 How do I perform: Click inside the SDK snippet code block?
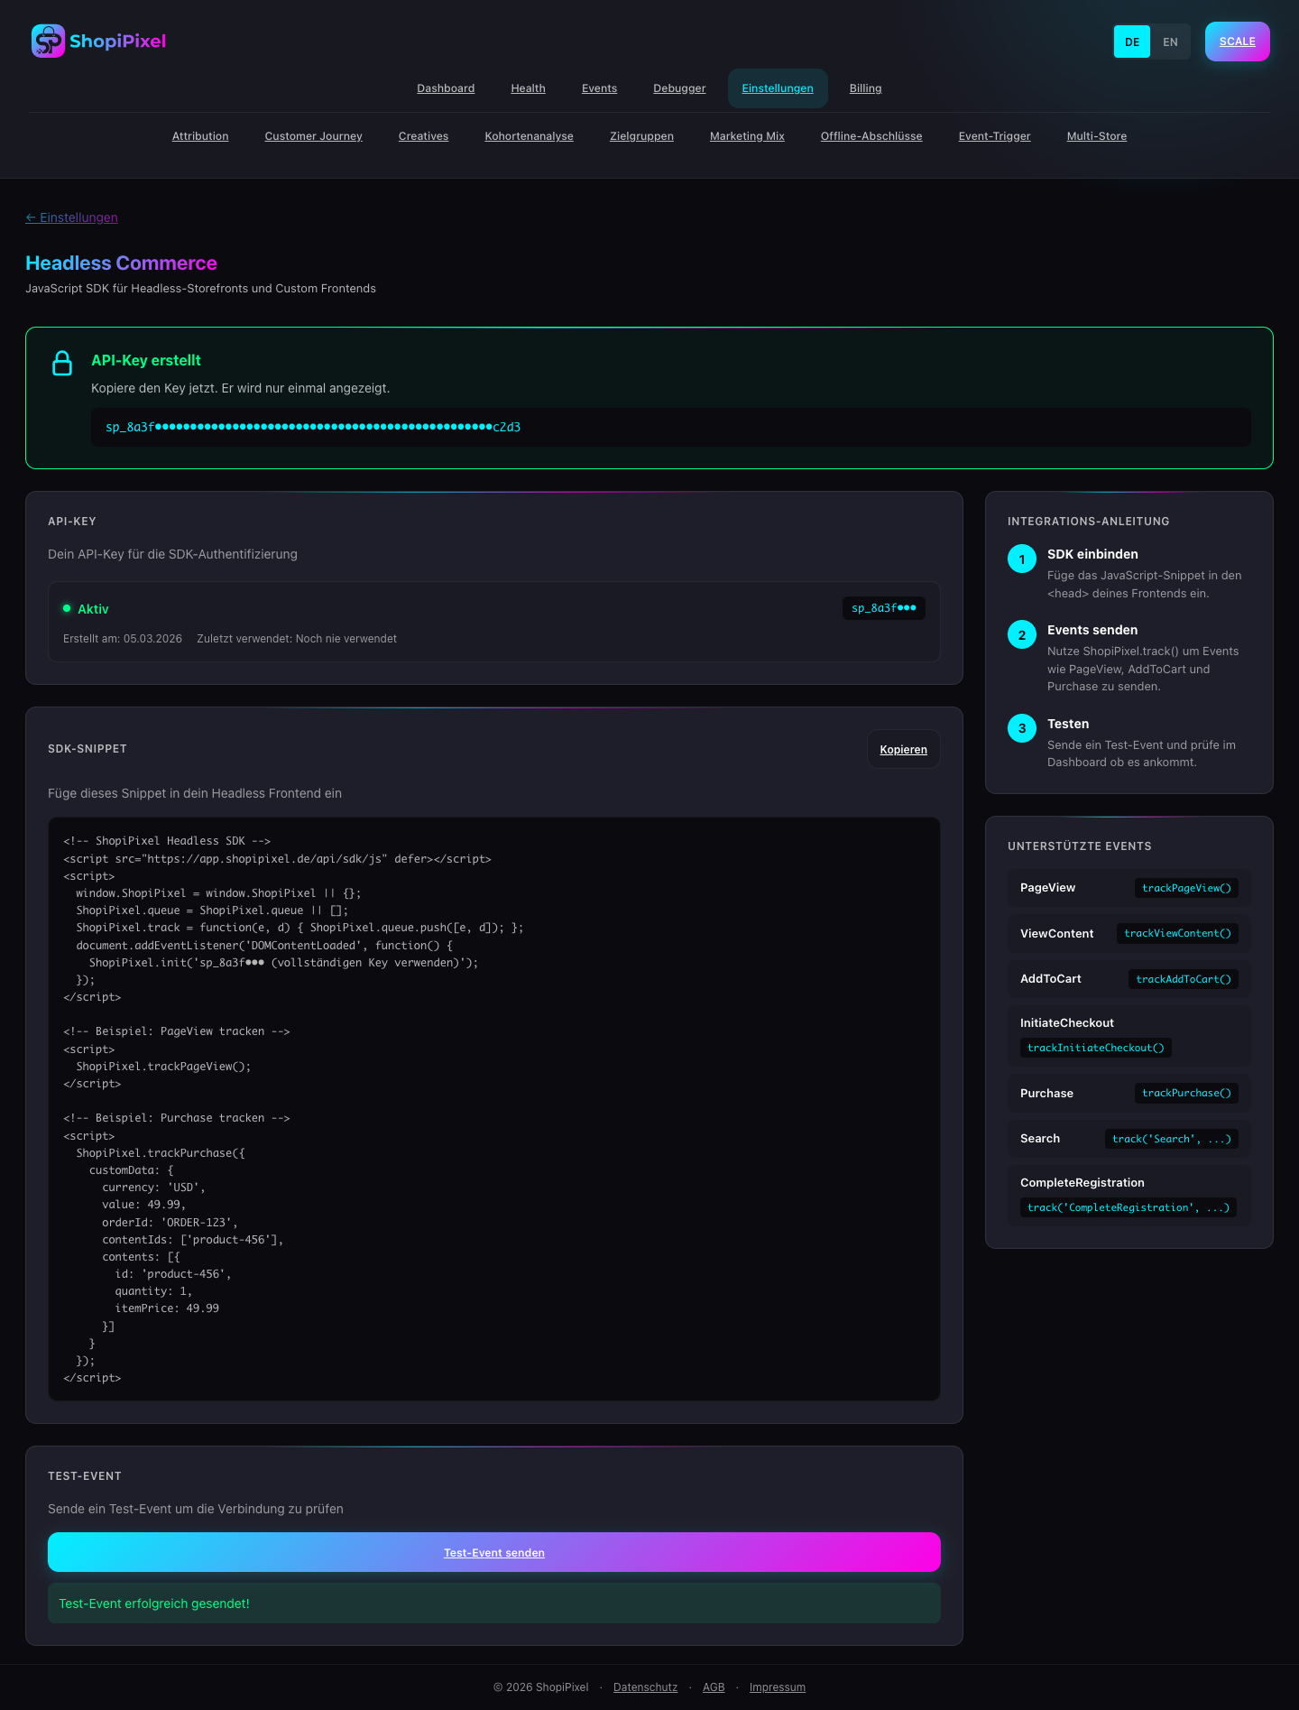coord(493,1109)
